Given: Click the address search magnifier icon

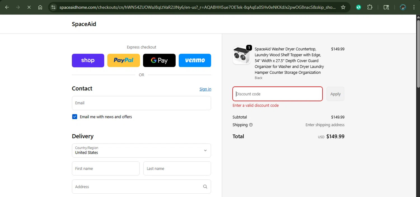Looking at the screenshot, I should point(205,187).
